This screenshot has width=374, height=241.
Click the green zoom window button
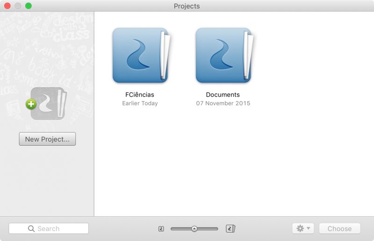[29, 6]
